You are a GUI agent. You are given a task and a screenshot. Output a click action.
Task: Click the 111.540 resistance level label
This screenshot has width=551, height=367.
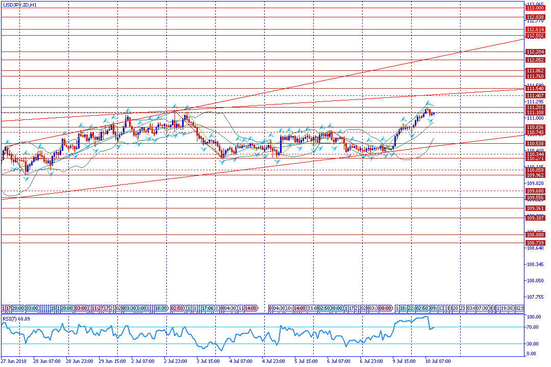click(535, 89)
